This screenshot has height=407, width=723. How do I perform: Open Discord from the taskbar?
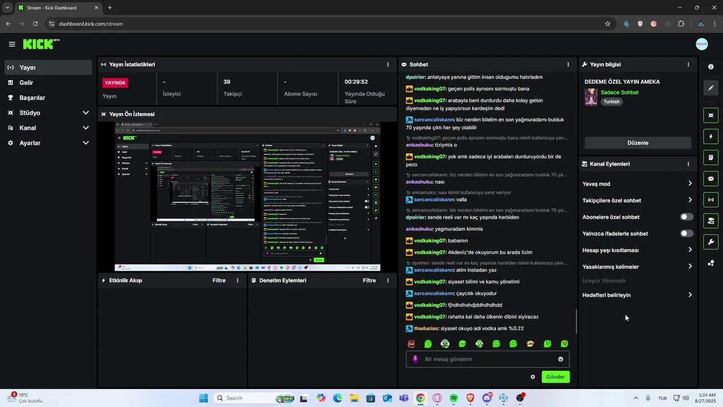[487, 398]
